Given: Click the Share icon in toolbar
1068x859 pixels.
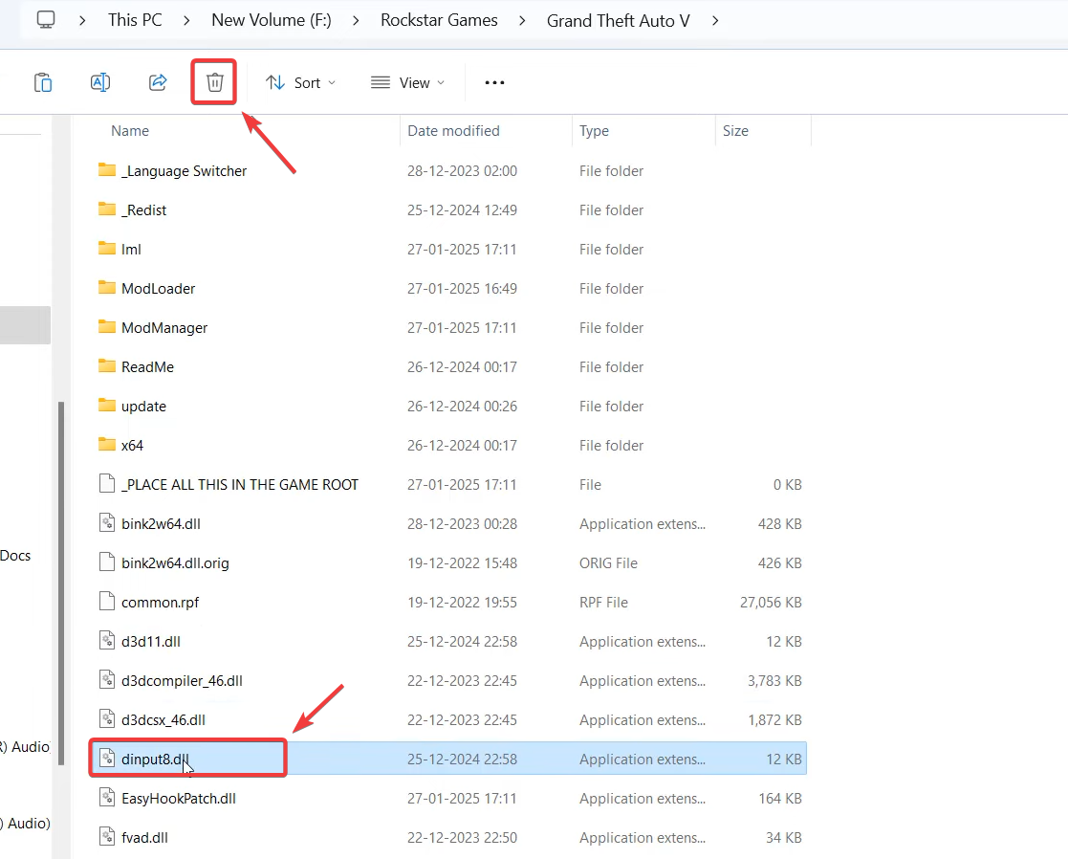Looking at the screenshot, I should 158,82.
